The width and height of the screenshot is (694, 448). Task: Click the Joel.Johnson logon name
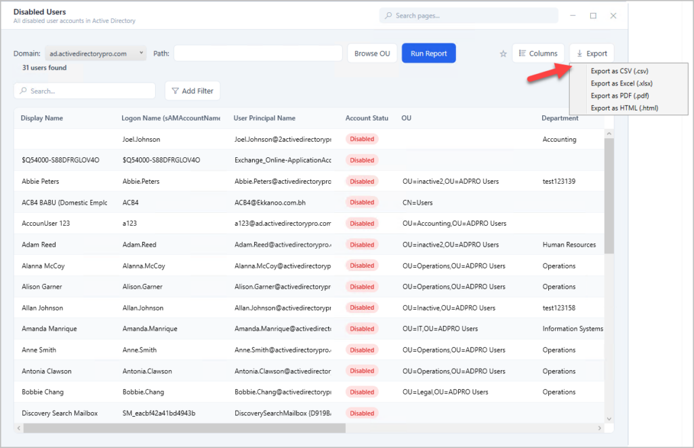point(141,140)
